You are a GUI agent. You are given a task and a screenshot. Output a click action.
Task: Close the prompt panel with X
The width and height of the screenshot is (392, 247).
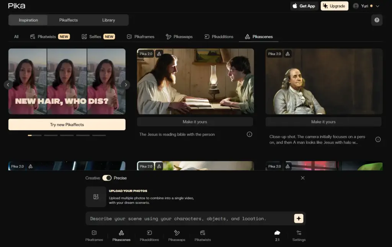(303, 178)
